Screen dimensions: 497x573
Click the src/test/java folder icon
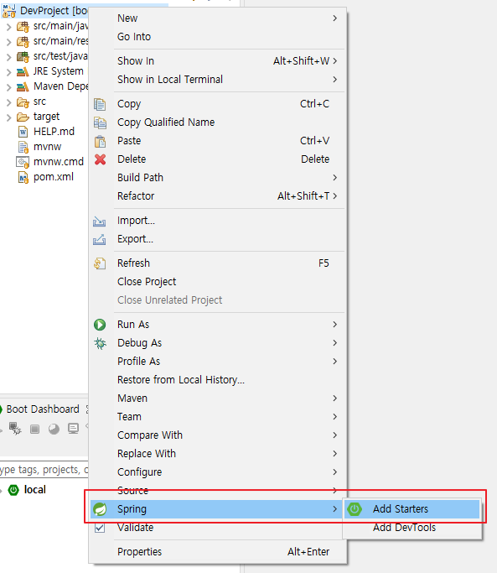23,57
